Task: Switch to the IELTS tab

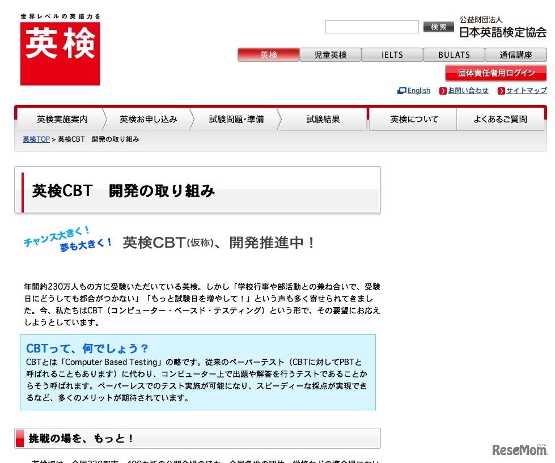Action: [392, 54]
